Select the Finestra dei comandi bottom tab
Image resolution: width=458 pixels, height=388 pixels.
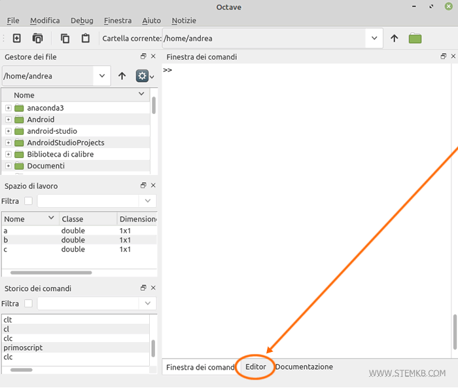tap(201, 367)
